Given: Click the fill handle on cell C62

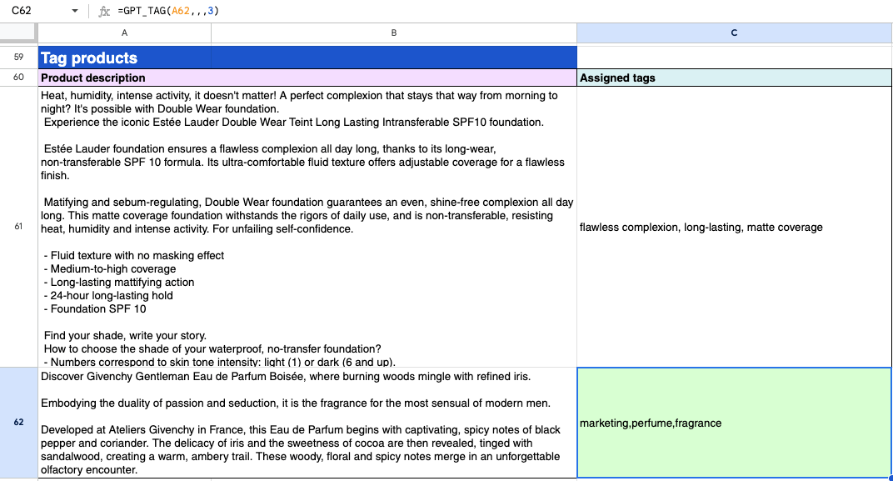Looking at the screenshot, I should 890,478.
